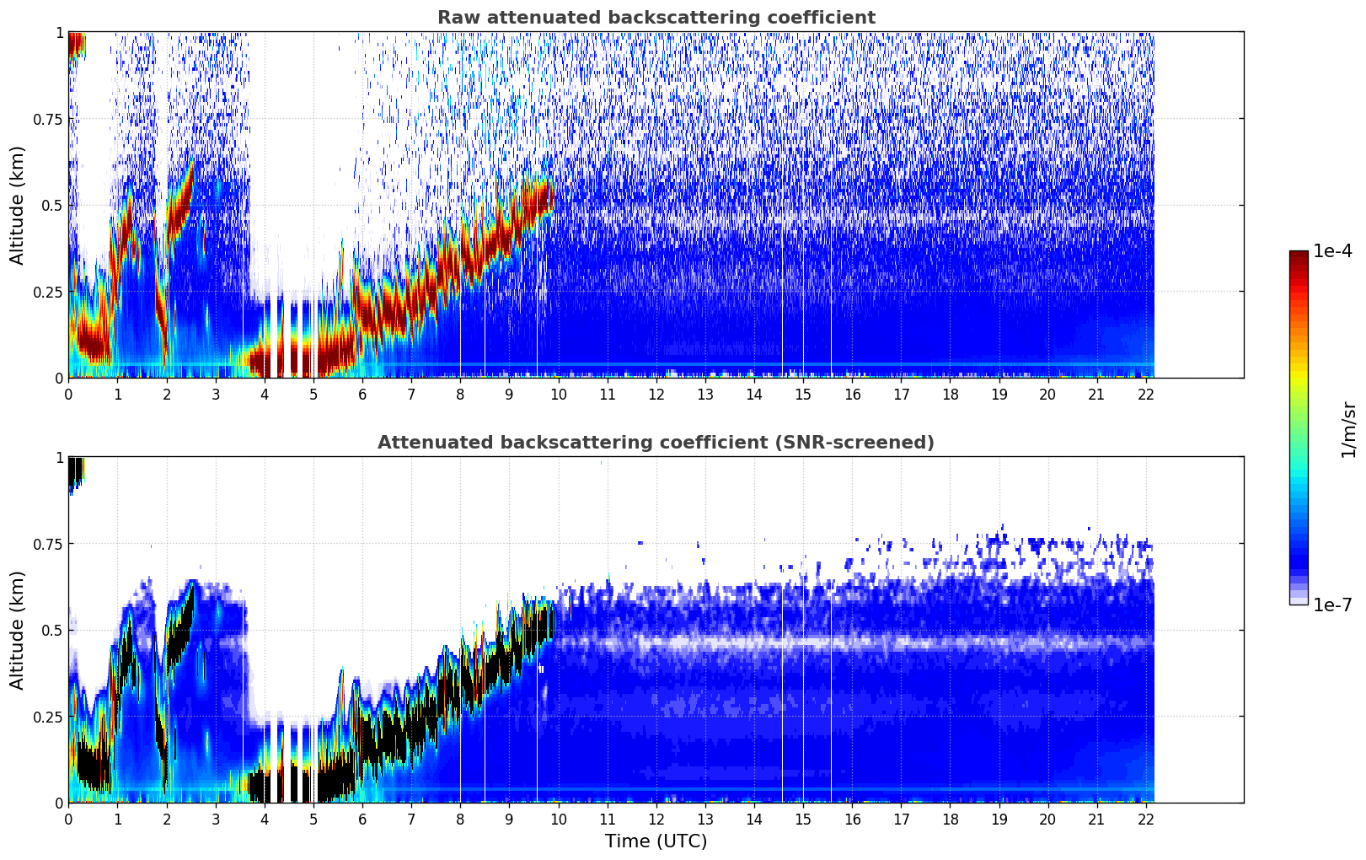The width and height of the screenshot is (1366, 860).
Task: Click time tick "13" under the top plot
Action: click(705, 394)
